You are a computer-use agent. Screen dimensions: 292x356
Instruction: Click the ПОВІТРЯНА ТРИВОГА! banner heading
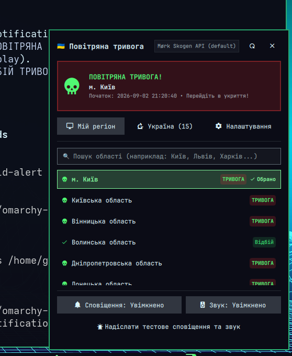(x=126, y=77)
